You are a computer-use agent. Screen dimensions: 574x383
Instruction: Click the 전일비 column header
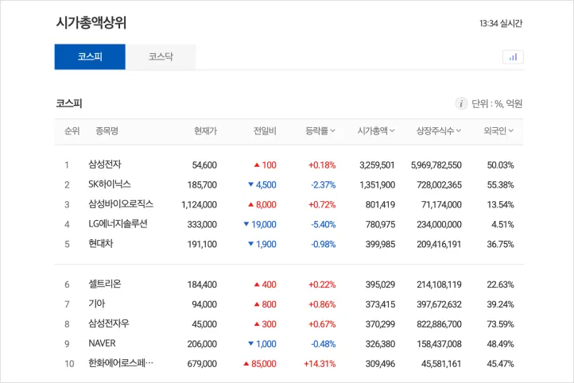265,131
